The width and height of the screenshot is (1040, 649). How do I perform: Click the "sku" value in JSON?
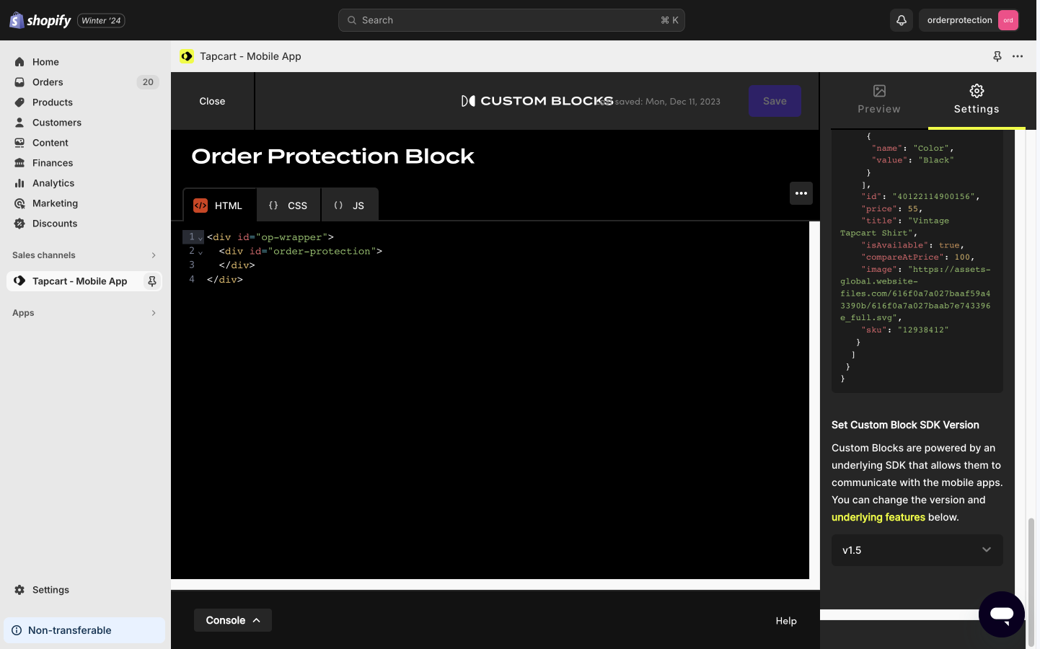point(923,330)
